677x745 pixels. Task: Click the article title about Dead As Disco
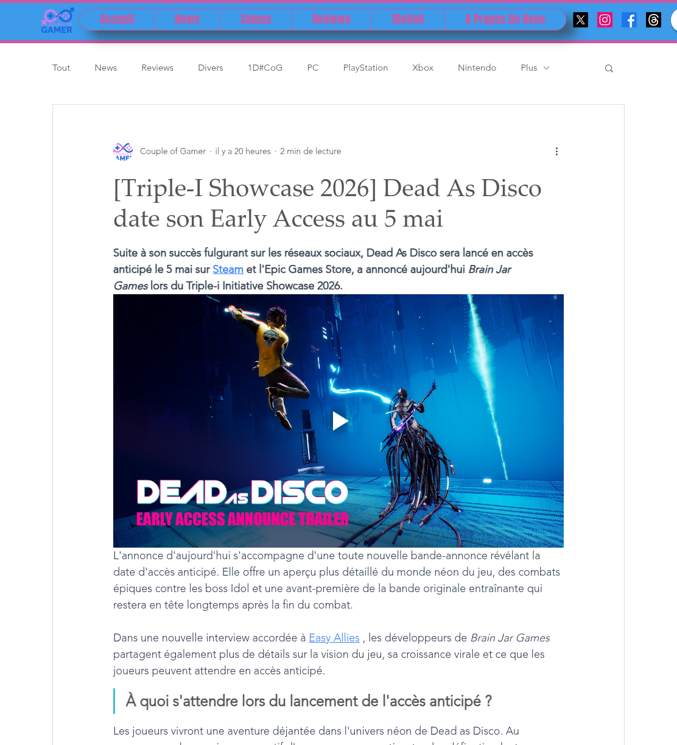pos(328,203)
